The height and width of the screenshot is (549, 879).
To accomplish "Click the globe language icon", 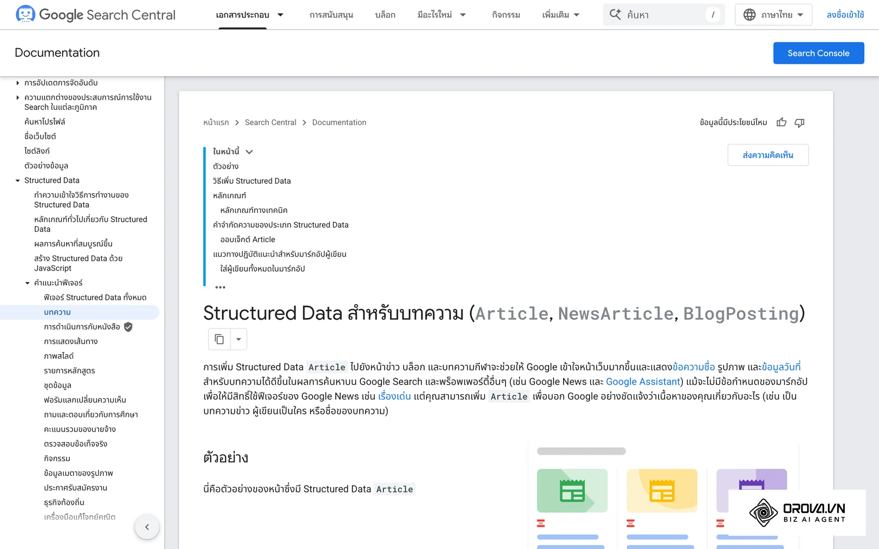I will coord(749,15).
